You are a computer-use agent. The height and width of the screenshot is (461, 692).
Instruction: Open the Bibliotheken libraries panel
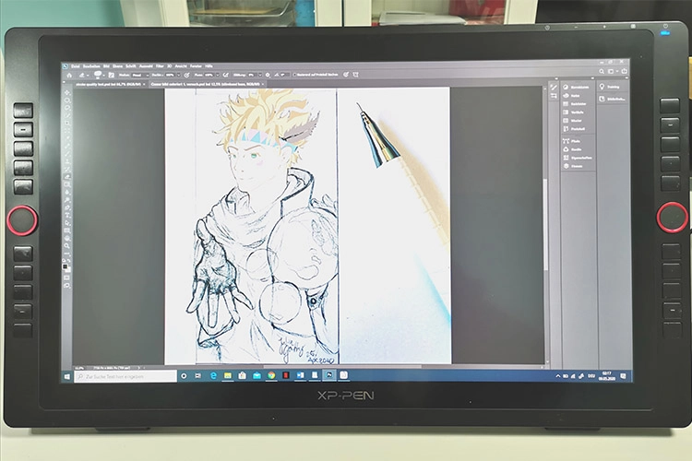tap(611, 99)
